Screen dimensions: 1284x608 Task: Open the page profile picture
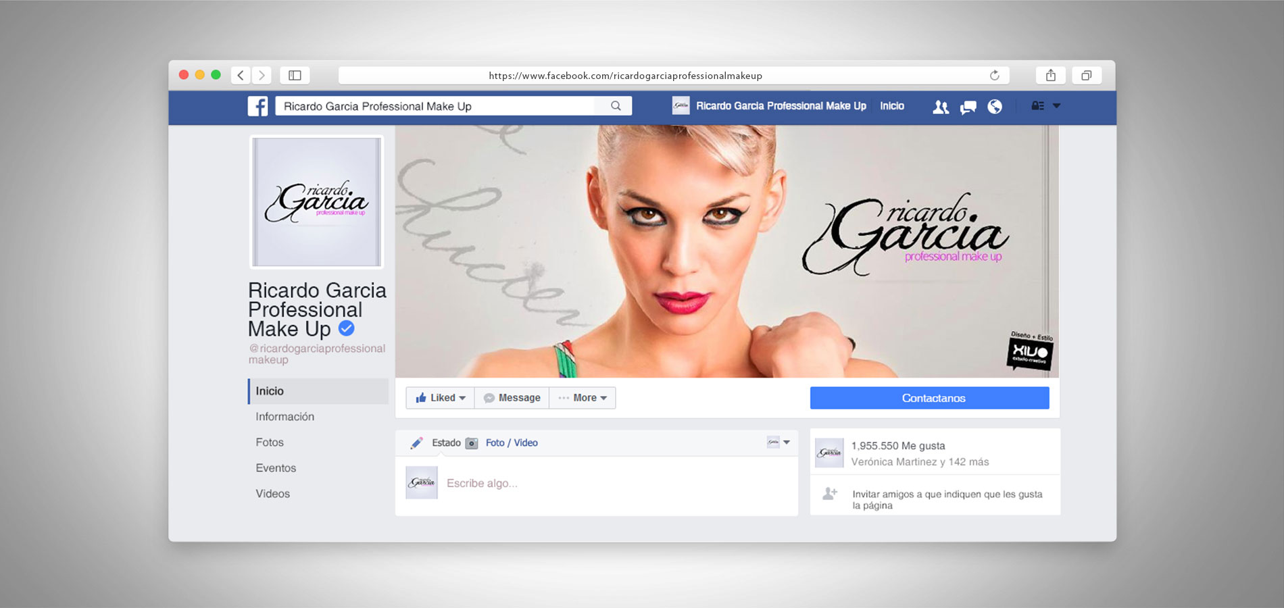click(316, 202)
